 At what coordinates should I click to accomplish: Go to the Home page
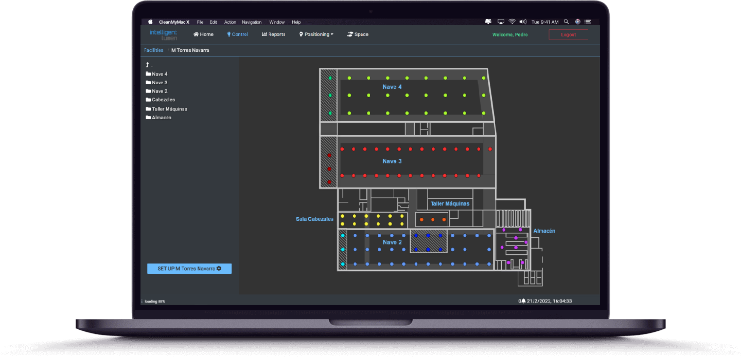pos(203,34)
